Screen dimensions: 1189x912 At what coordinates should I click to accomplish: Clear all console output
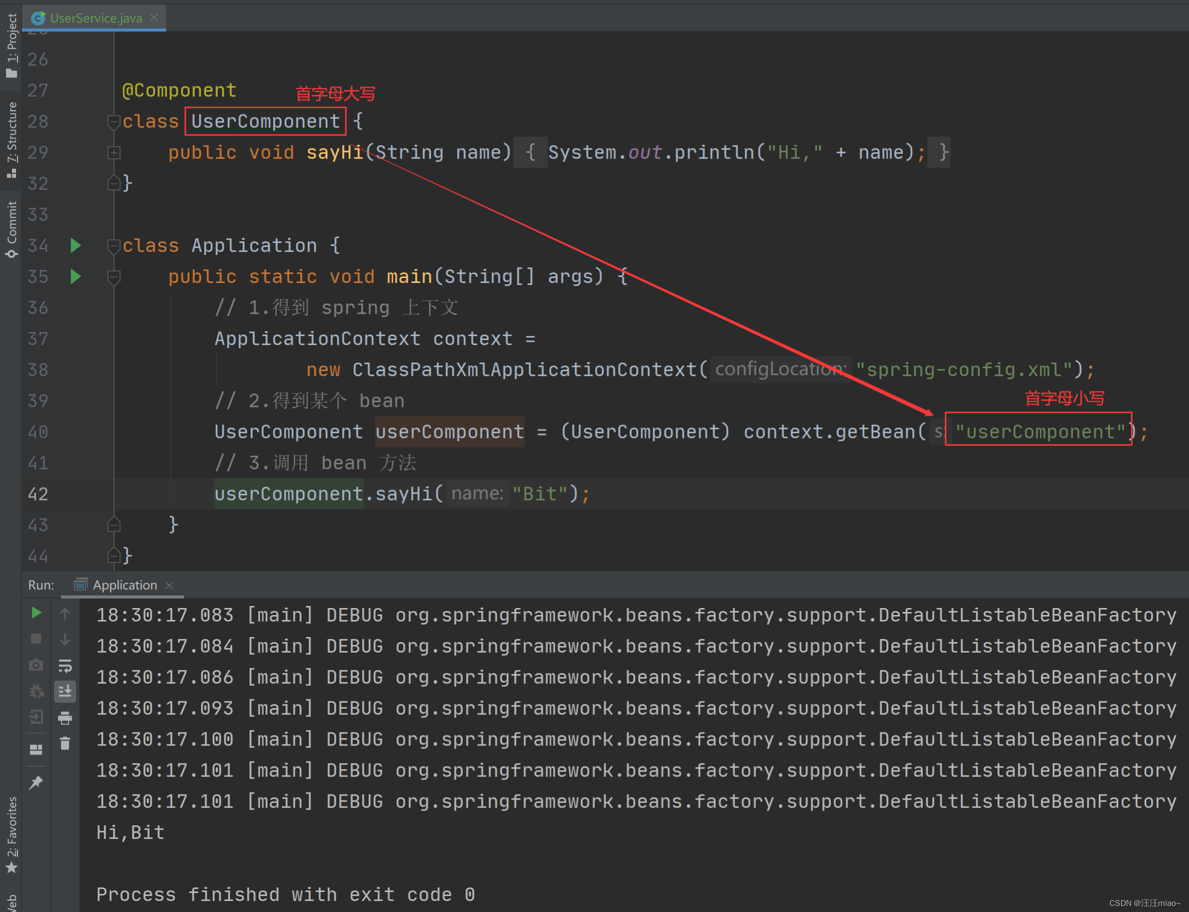coord(65,743)
